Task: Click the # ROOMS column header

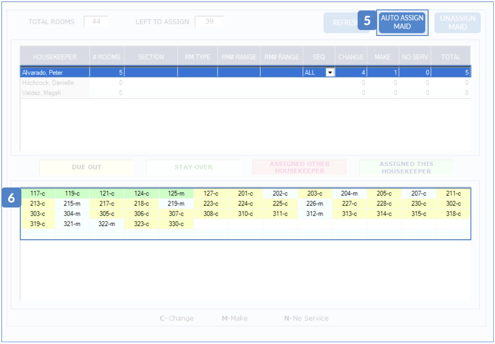Action: pos(106,57)
